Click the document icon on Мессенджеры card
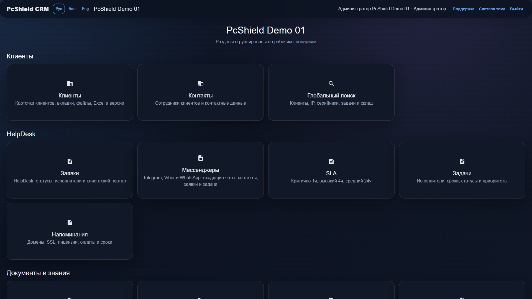 [201, 158]
